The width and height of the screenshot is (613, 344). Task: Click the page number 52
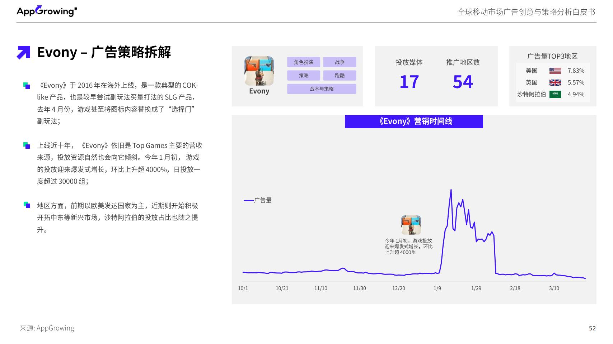[592, 328]
